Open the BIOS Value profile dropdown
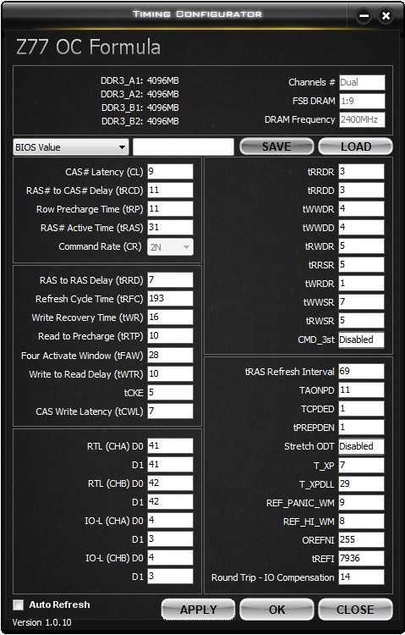The height and width of the screenshot is (635, 405). [71, 147]
